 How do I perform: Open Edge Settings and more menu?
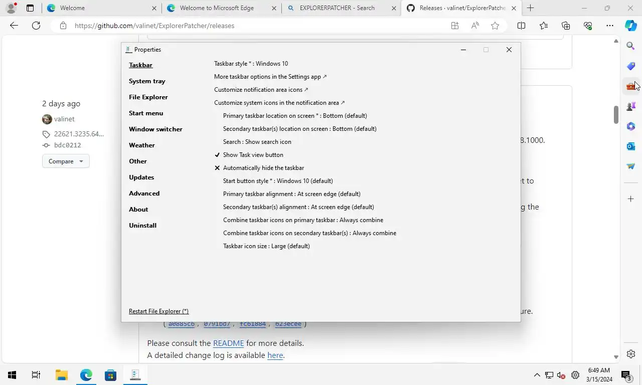(610, 26)
